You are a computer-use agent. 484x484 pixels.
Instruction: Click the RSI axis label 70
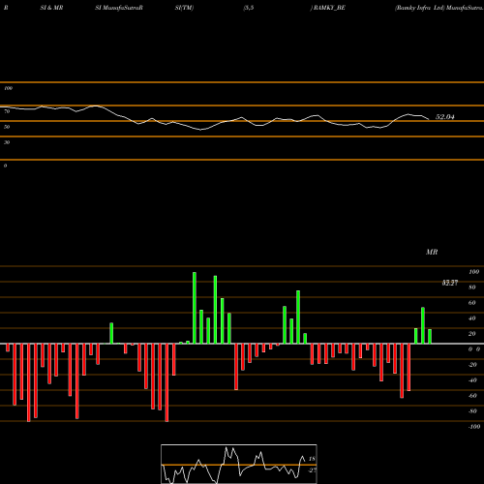click(7, 111)
